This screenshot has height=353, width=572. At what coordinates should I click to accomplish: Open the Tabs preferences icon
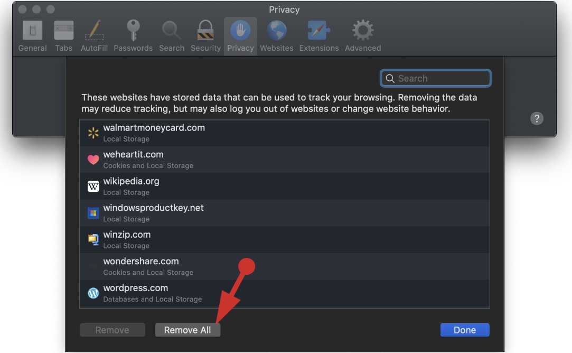(x=63, y=30)
